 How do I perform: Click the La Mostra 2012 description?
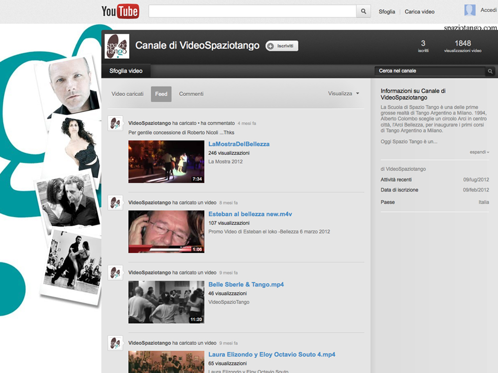226,162
